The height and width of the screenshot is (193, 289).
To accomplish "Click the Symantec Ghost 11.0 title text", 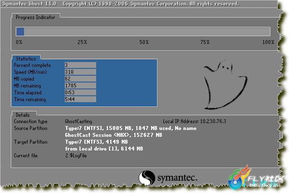I will [x=29, y=4].
